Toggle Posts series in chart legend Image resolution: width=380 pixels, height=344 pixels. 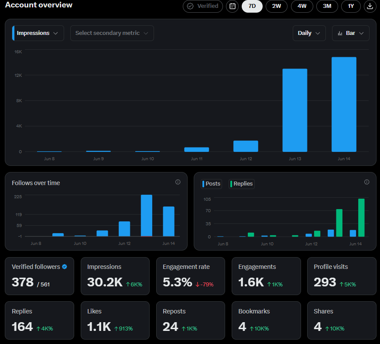coord(211,184)
